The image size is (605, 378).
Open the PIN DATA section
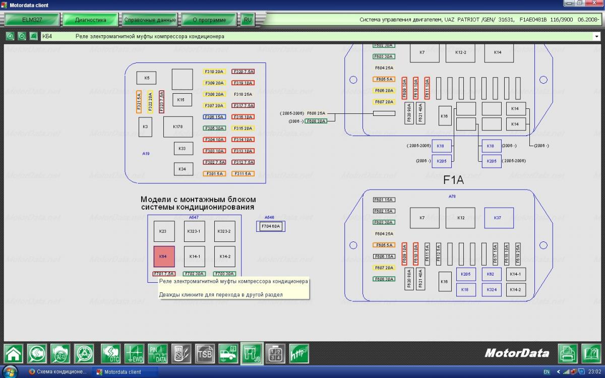click(x=157, y=353)
